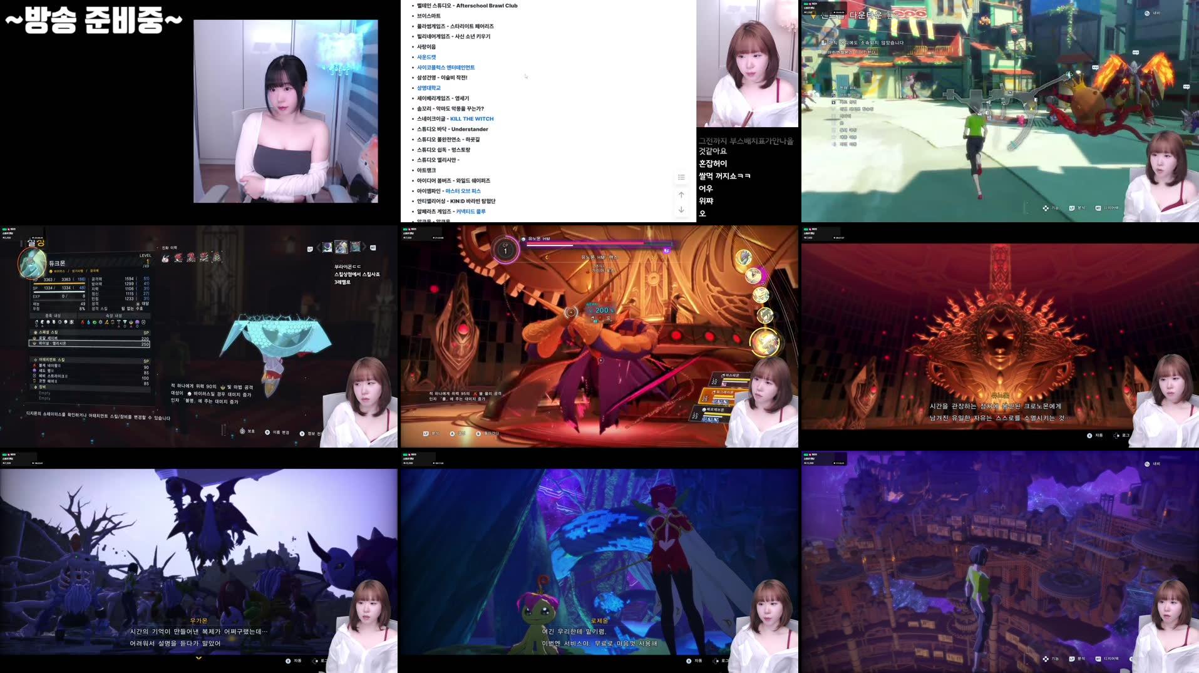Toggle 자동 auto-advance in 크로노몬 cutscene

point(1094,435)
